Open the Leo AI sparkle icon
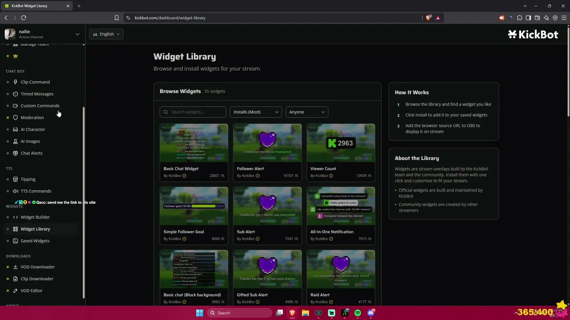 coord(546,18)
